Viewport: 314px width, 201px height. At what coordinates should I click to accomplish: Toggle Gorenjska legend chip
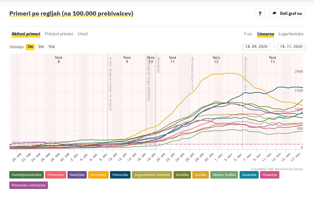tap(98, 175)
